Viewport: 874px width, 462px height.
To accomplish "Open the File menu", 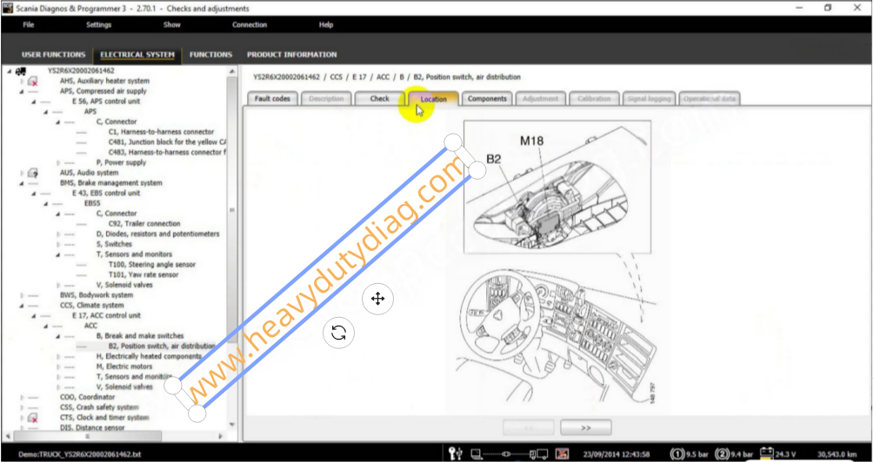I will point(29,24).
